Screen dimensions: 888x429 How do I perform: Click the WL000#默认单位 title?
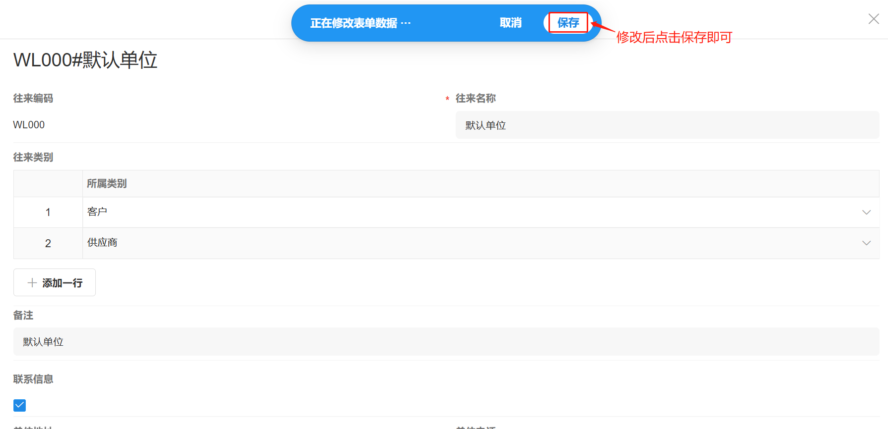click(85, 60)
